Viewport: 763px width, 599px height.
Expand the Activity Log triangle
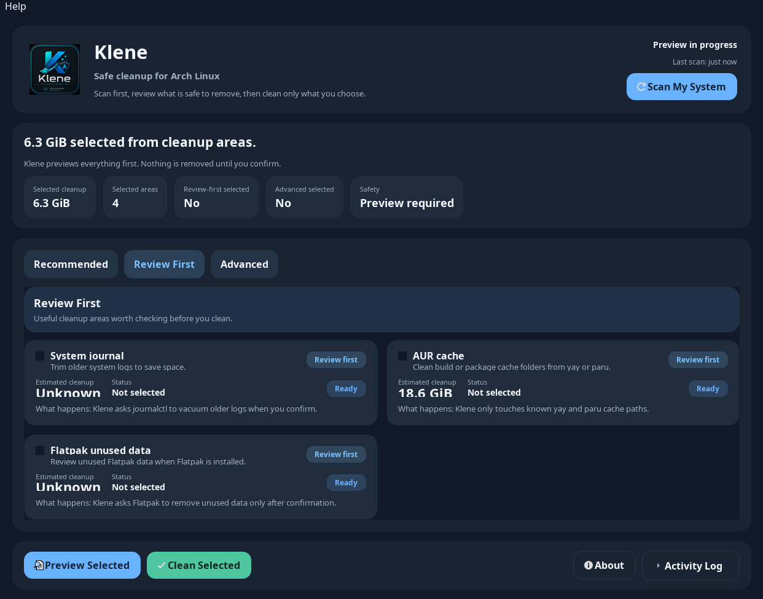658,566
